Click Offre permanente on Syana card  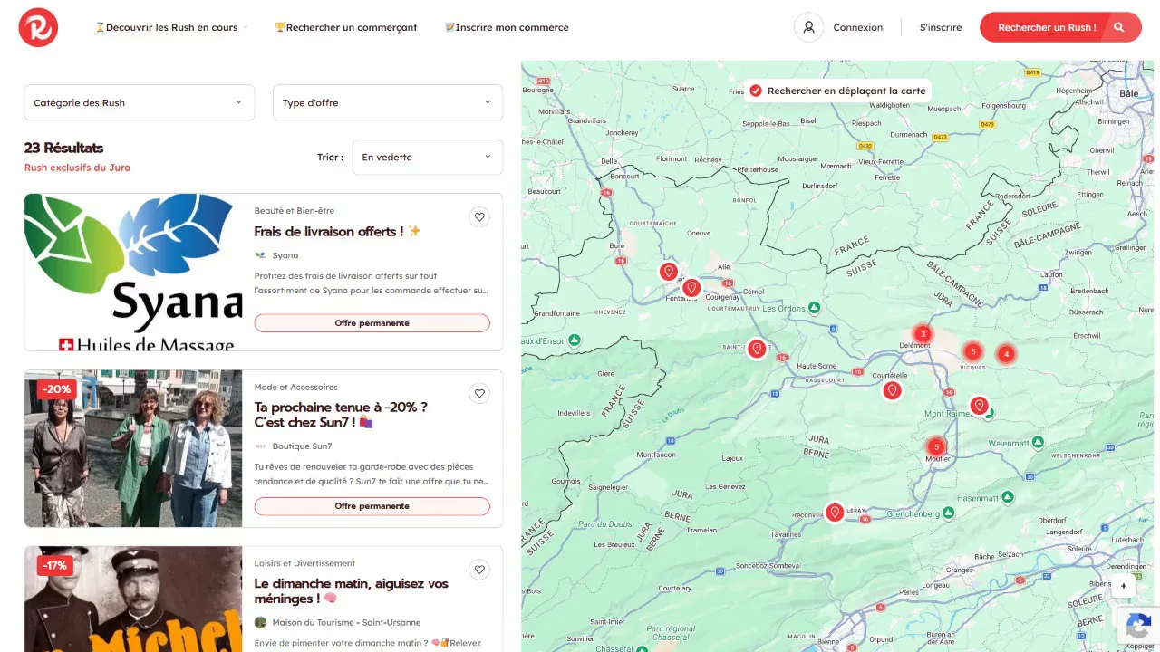(372, 323)
